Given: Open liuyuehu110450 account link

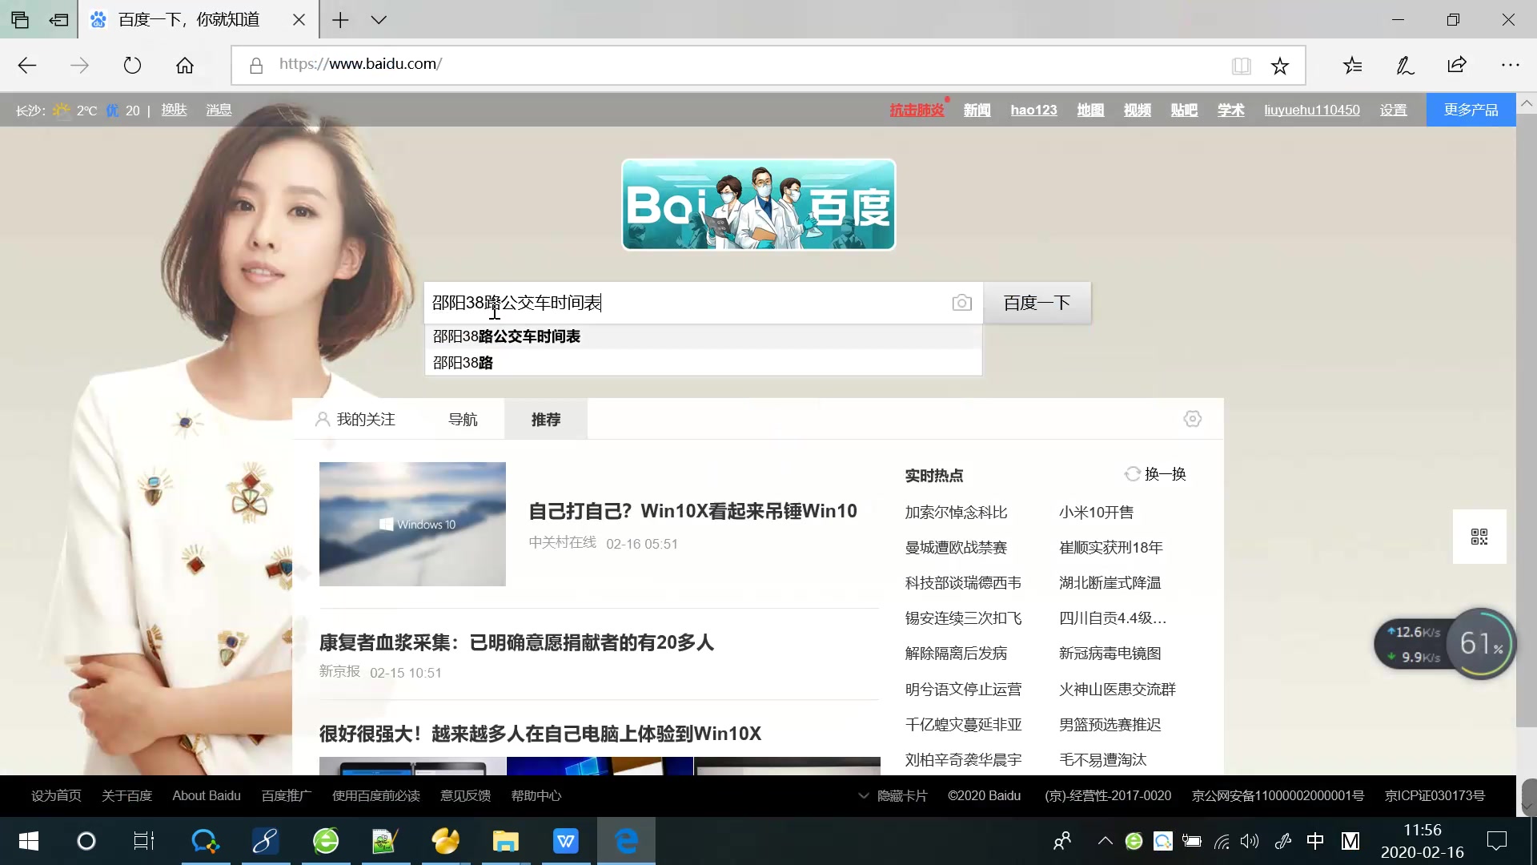Looking at the screenshot, I should pyautogui.click(x=1312, y=110).
